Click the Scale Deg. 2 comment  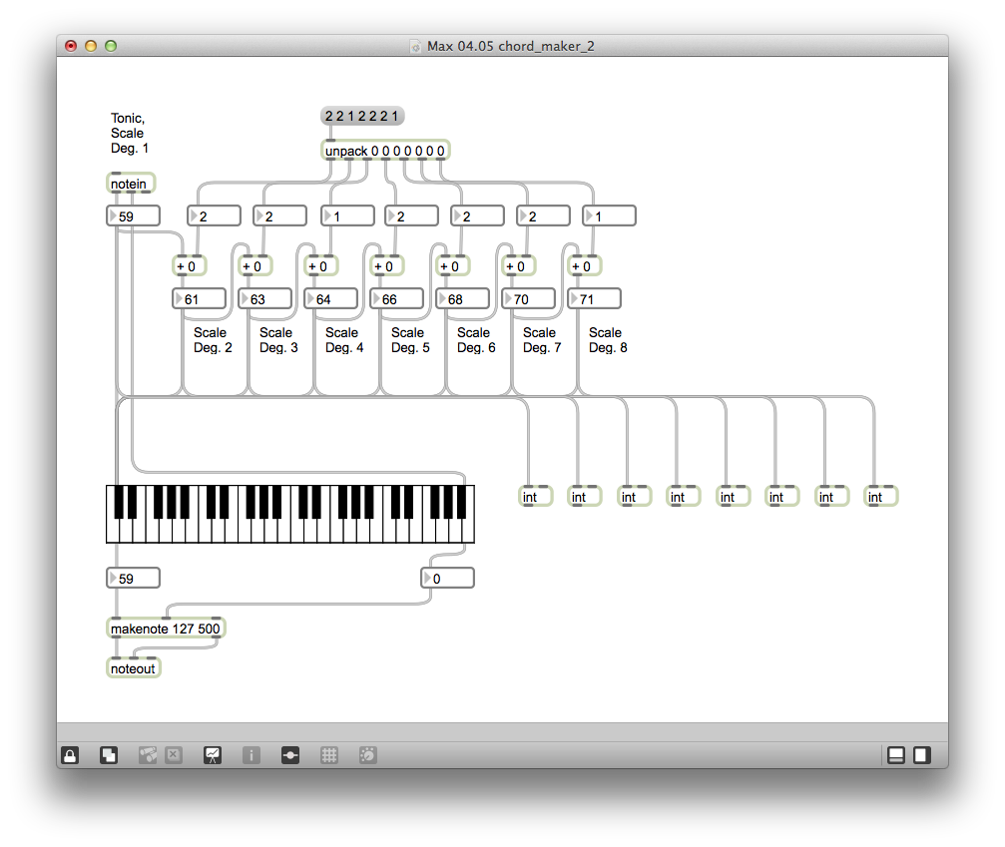tap(213, 340)
